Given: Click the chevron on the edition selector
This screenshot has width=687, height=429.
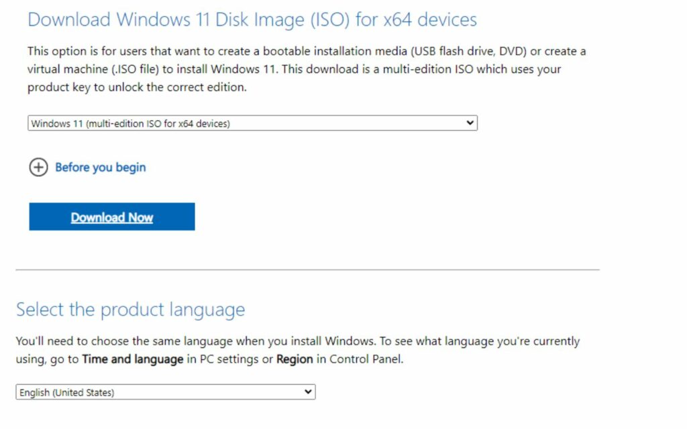Looking at the screenshot, I should click(470, 123).
